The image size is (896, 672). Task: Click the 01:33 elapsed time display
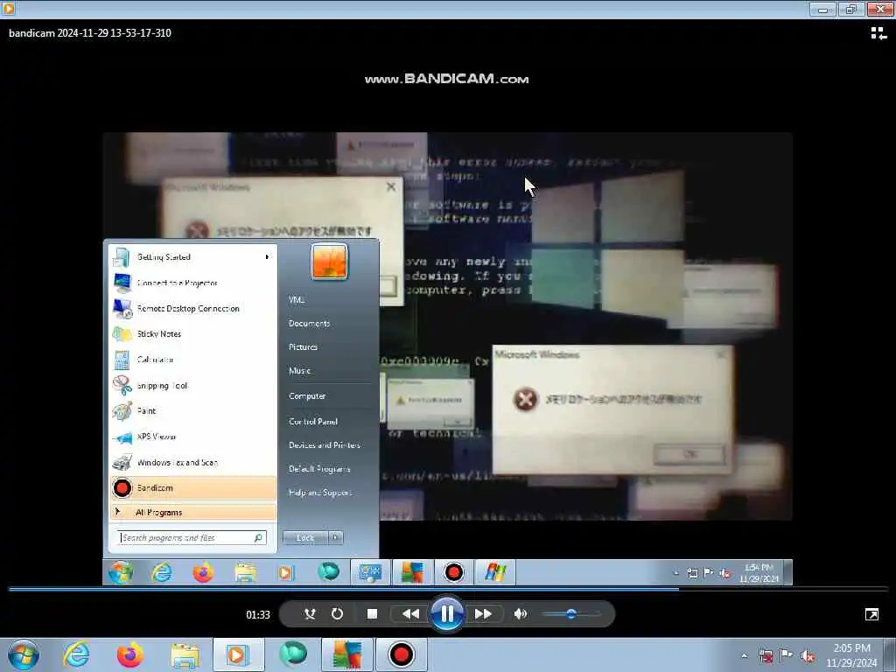tap(258, 615)
